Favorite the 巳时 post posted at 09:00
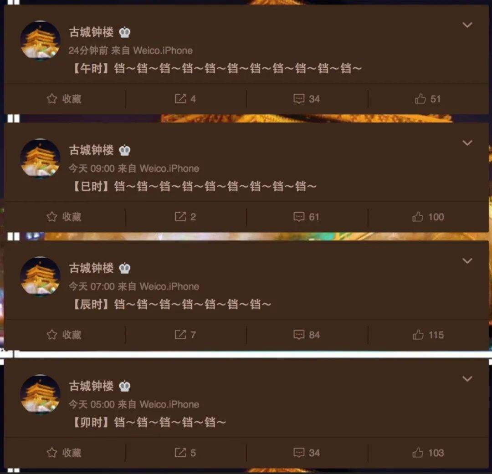492x474 pixels. coord(64,217)
